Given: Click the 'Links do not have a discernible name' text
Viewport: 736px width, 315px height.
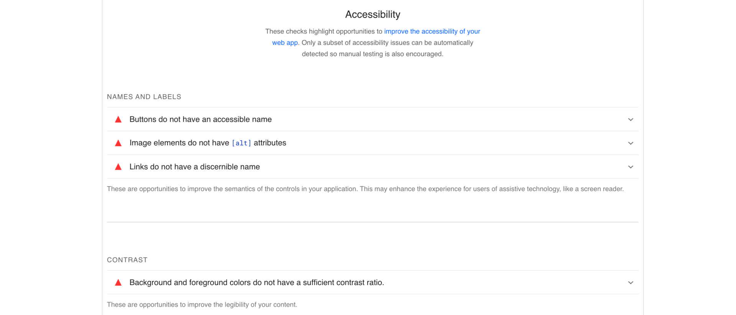Looking at the screenshot, I should coord(194,167).
